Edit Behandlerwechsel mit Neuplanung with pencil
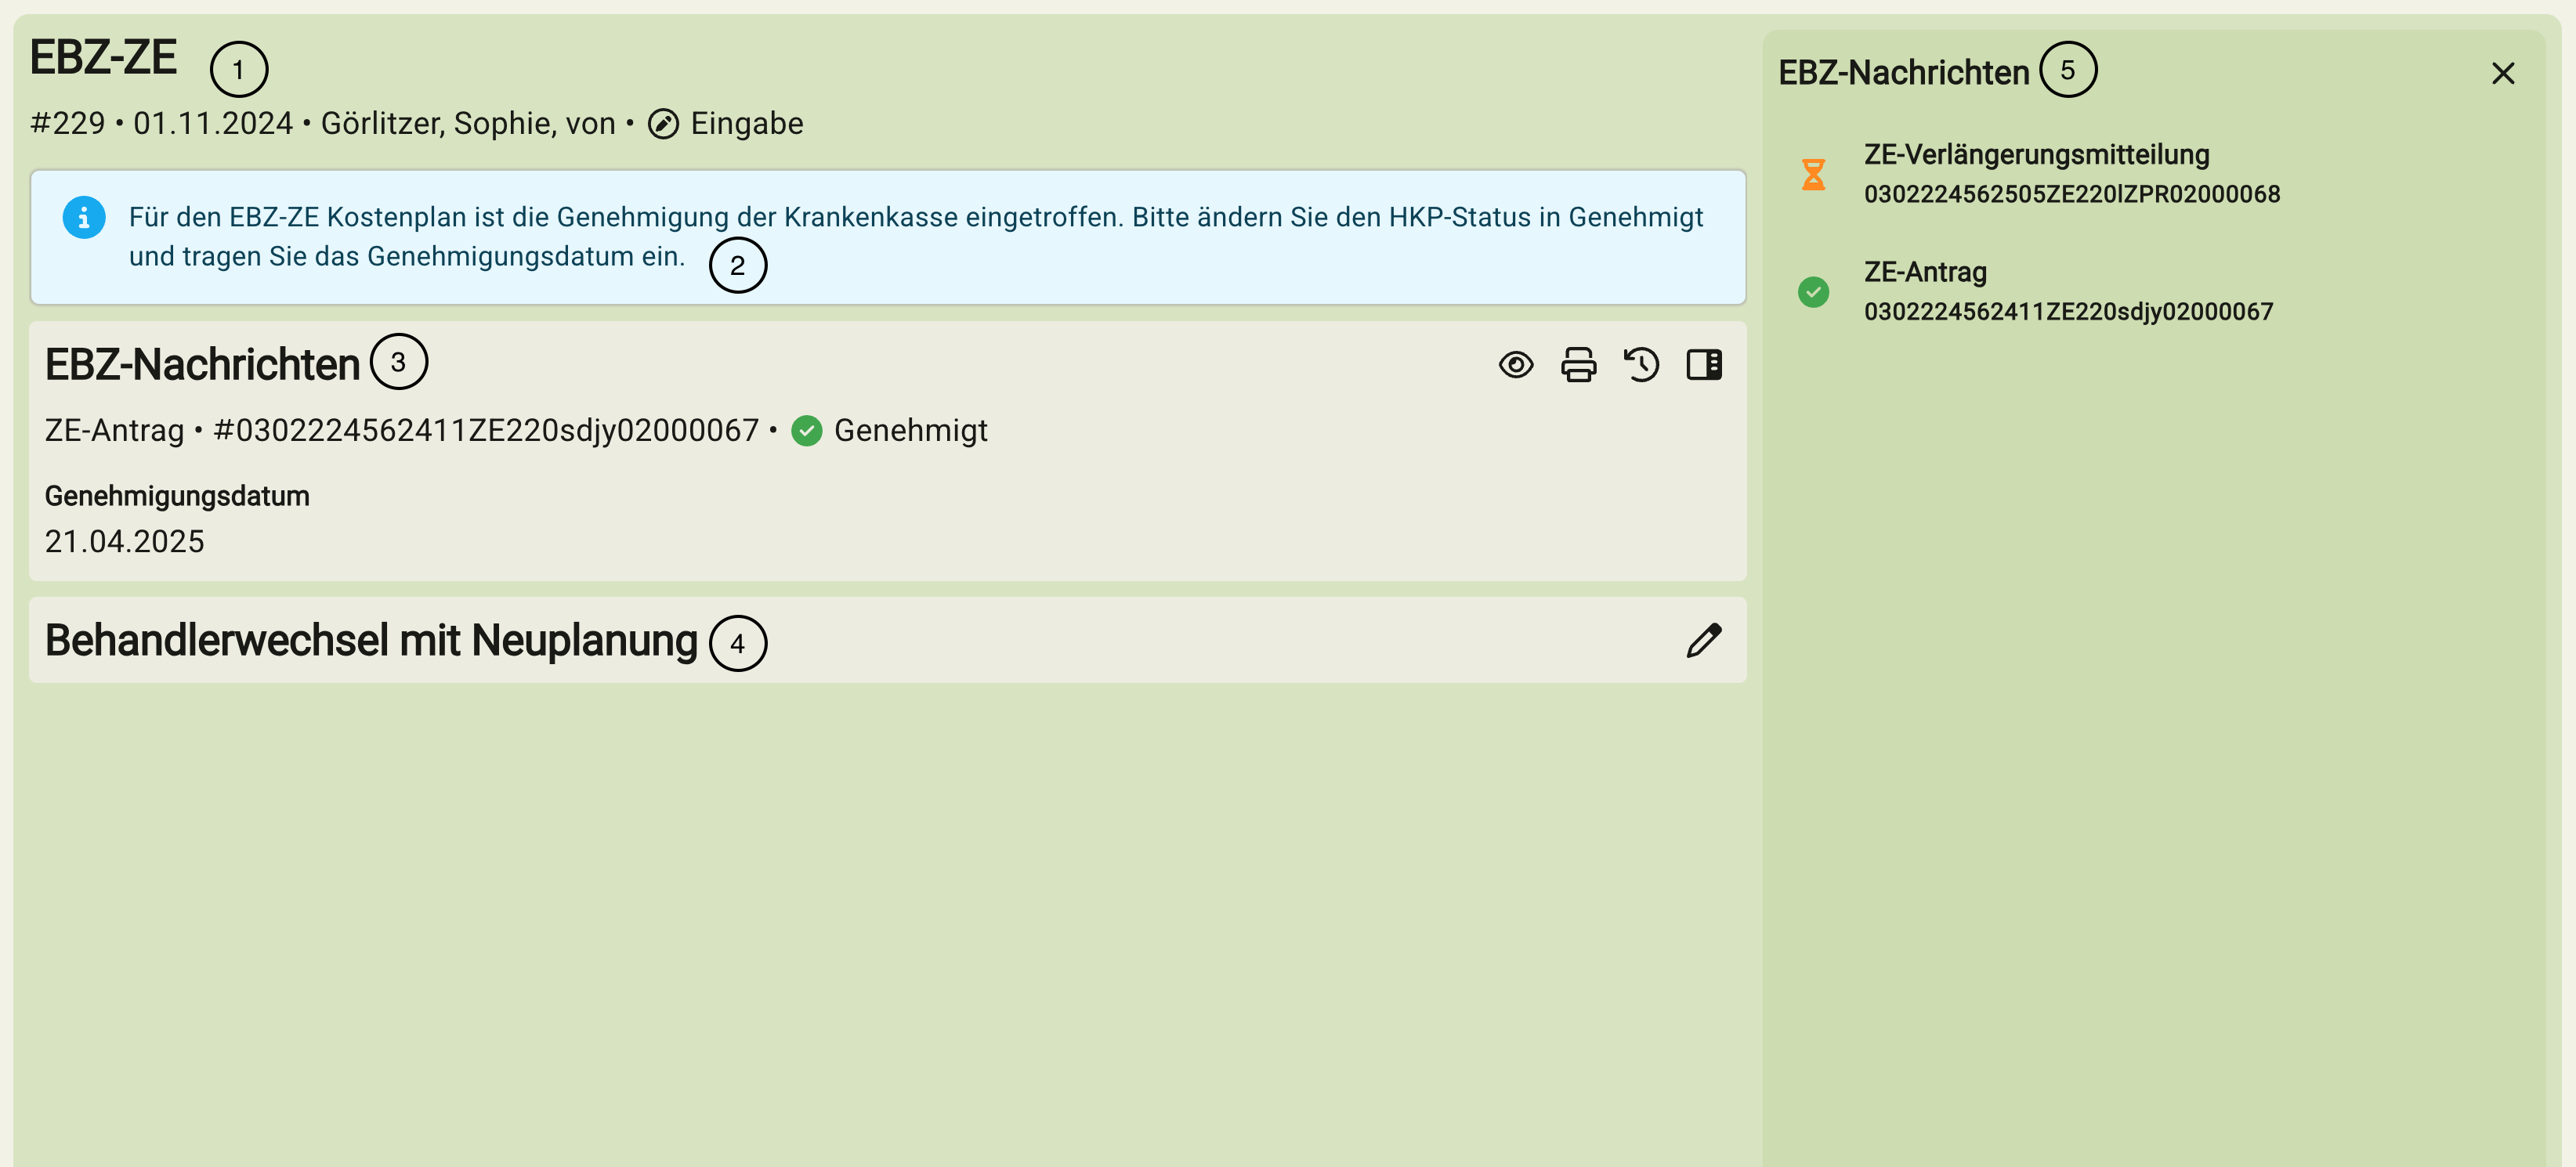This screenshot has height=1167, width=2576. [x=1704, y=641]
